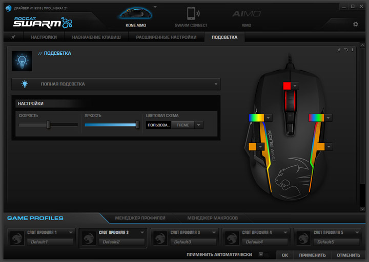Open the AIMO logo section
The width and height of the screenshot is (369, 262).
pyautogui.click(x=246, y=14)
